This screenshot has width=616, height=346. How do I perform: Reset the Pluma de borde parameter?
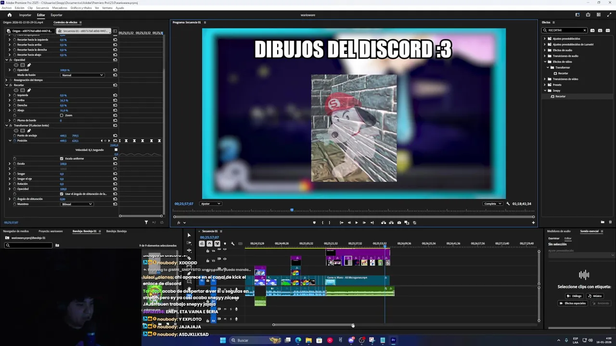coord(115,121)
